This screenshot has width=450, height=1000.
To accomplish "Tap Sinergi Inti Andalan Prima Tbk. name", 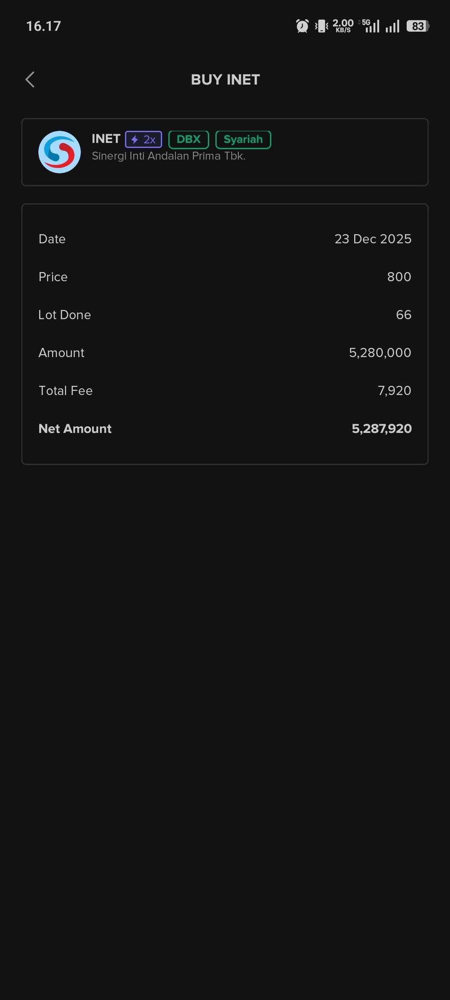I will tap(168, 156).
